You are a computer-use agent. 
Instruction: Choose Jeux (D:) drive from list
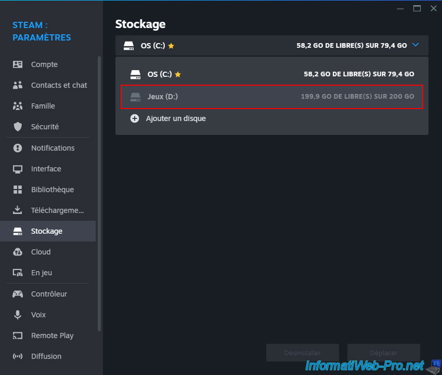(x=272, y=97)
